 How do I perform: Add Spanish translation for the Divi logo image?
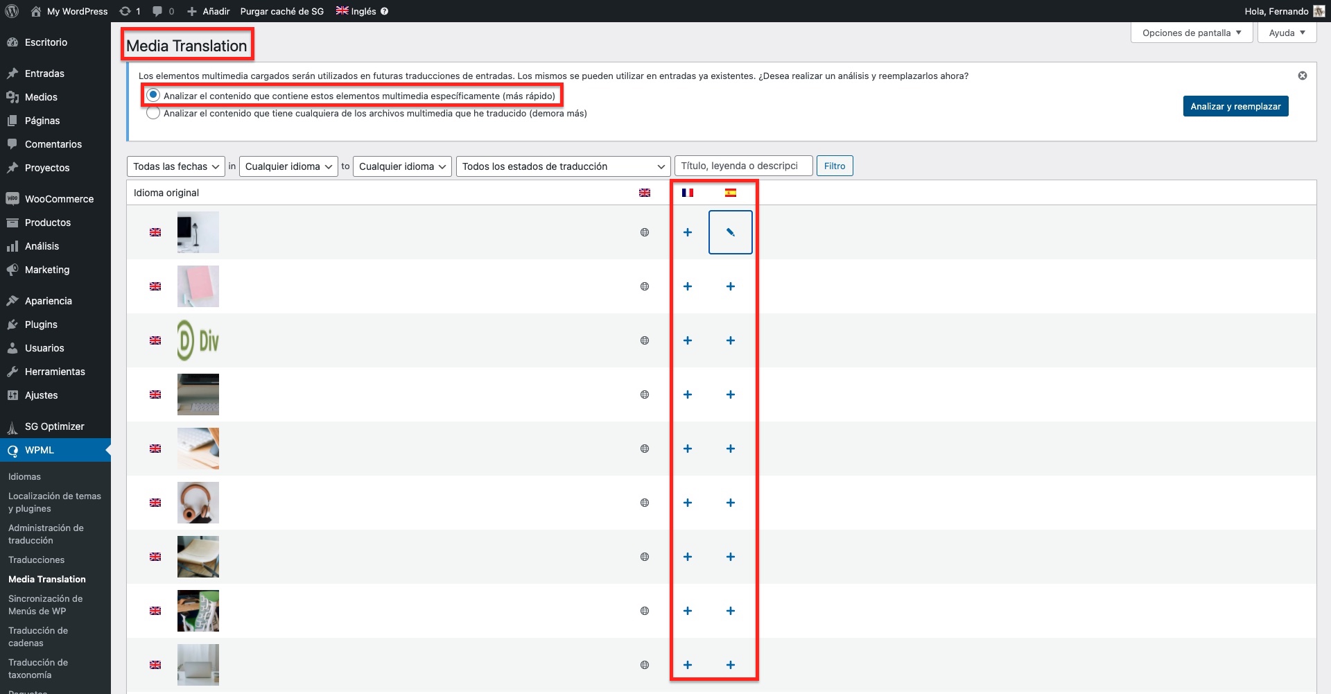pyautogui.click(x=730, y=340)
